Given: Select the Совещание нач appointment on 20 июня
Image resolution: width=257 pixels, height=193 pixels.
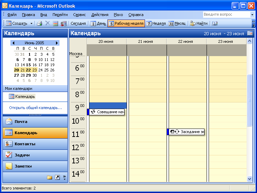Looking at the screenshot, I should pos(106,112).
